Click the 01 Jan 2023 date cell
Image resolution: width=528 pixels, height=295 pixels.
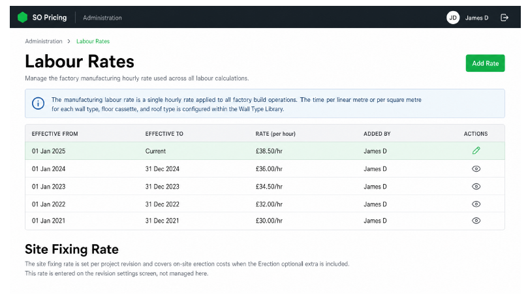49,187
